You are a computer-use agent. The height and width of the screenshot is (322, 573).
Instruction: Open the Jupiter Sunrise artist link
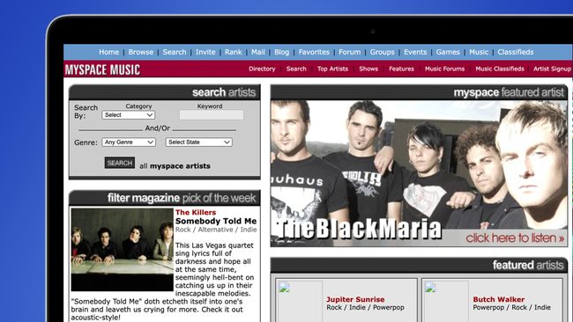coord(355,299)
